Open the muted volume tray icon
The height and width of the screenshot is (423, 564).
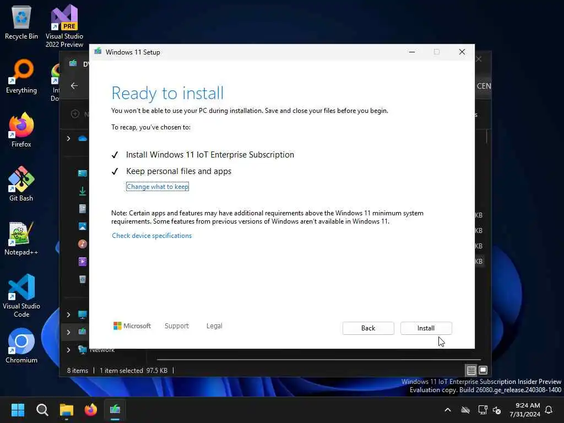pos(497,410)
